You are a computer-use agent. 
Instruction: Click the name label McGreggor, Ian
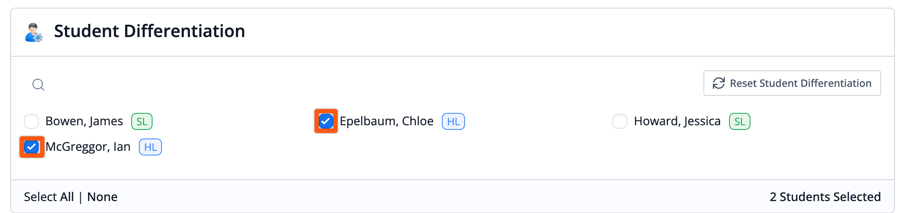click(88, 147)
